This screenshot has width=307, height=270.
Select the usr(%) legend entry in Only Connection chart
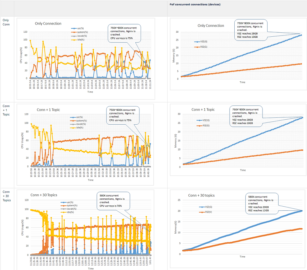coord(78,29)
